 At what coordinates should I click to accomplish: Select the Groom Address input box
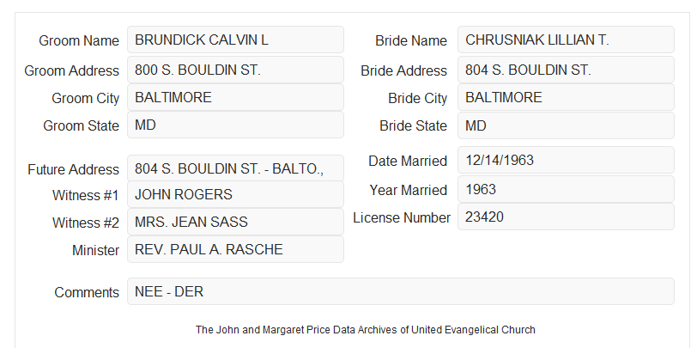235,70
